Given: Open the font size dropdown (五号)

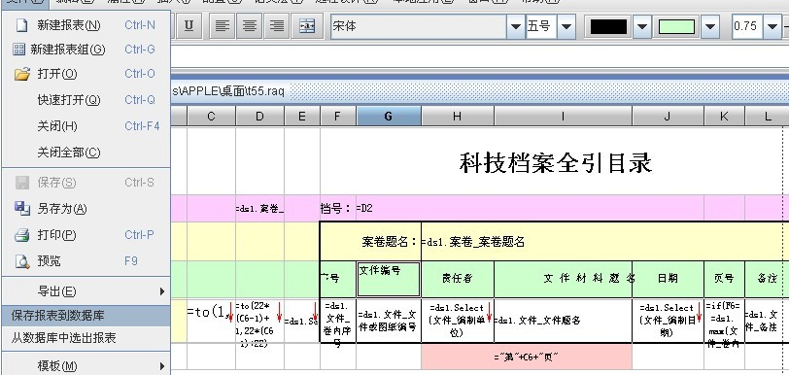Looking at the screenshot, I should click(x=566, y=26).
